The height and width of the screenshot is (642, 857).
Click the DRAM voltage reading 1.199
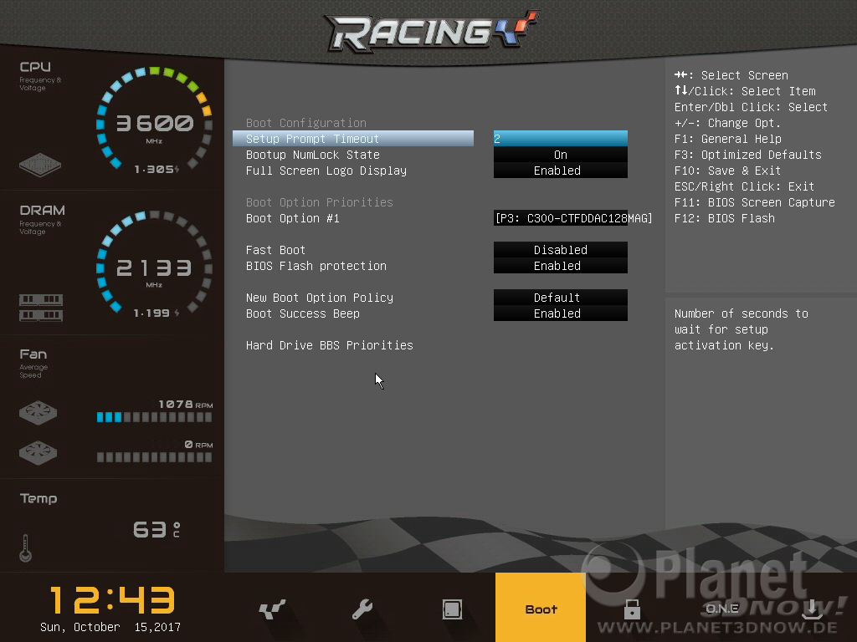tap(157, 313)
